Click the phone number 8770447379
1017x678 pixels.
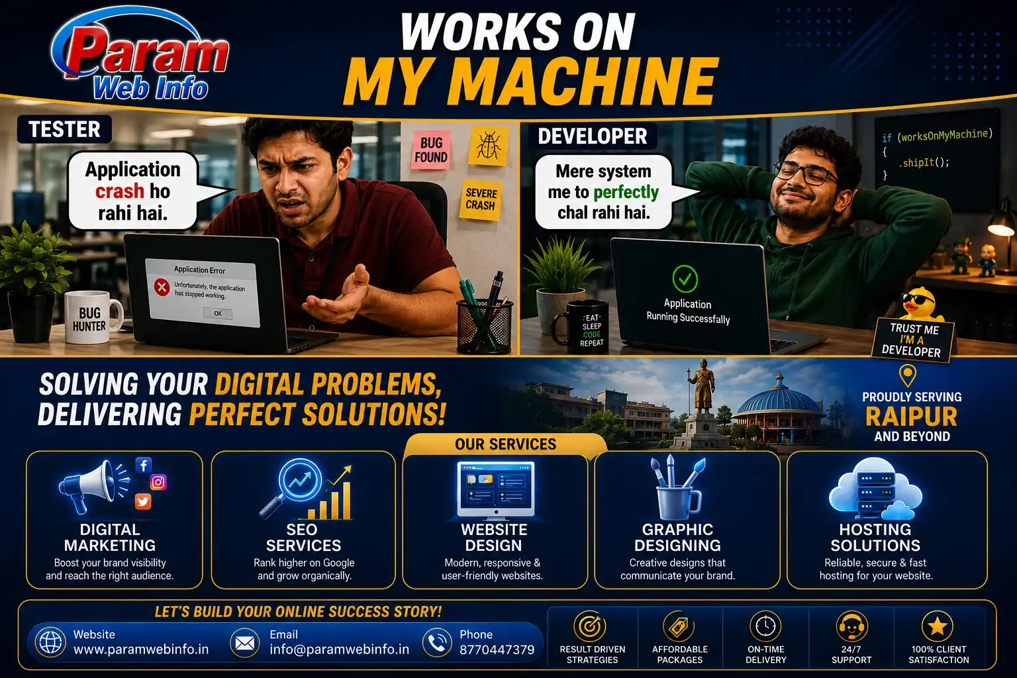497,650
